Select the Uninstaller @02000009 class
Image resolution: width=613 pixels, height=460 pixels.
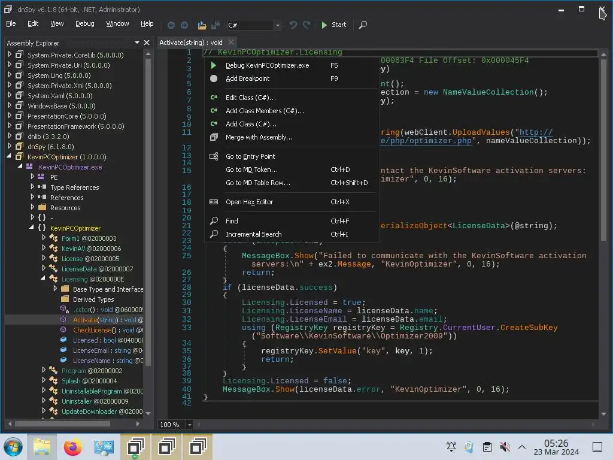[95, 401]
